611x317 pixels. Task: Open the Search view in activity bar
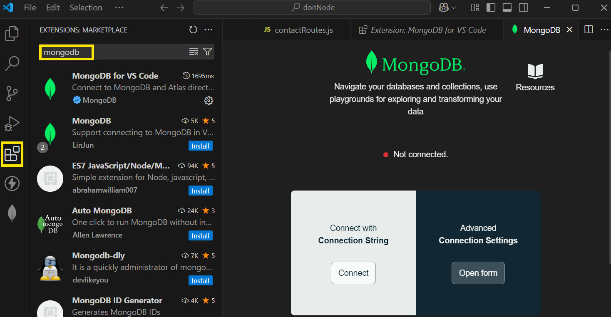tap(12, 63)
